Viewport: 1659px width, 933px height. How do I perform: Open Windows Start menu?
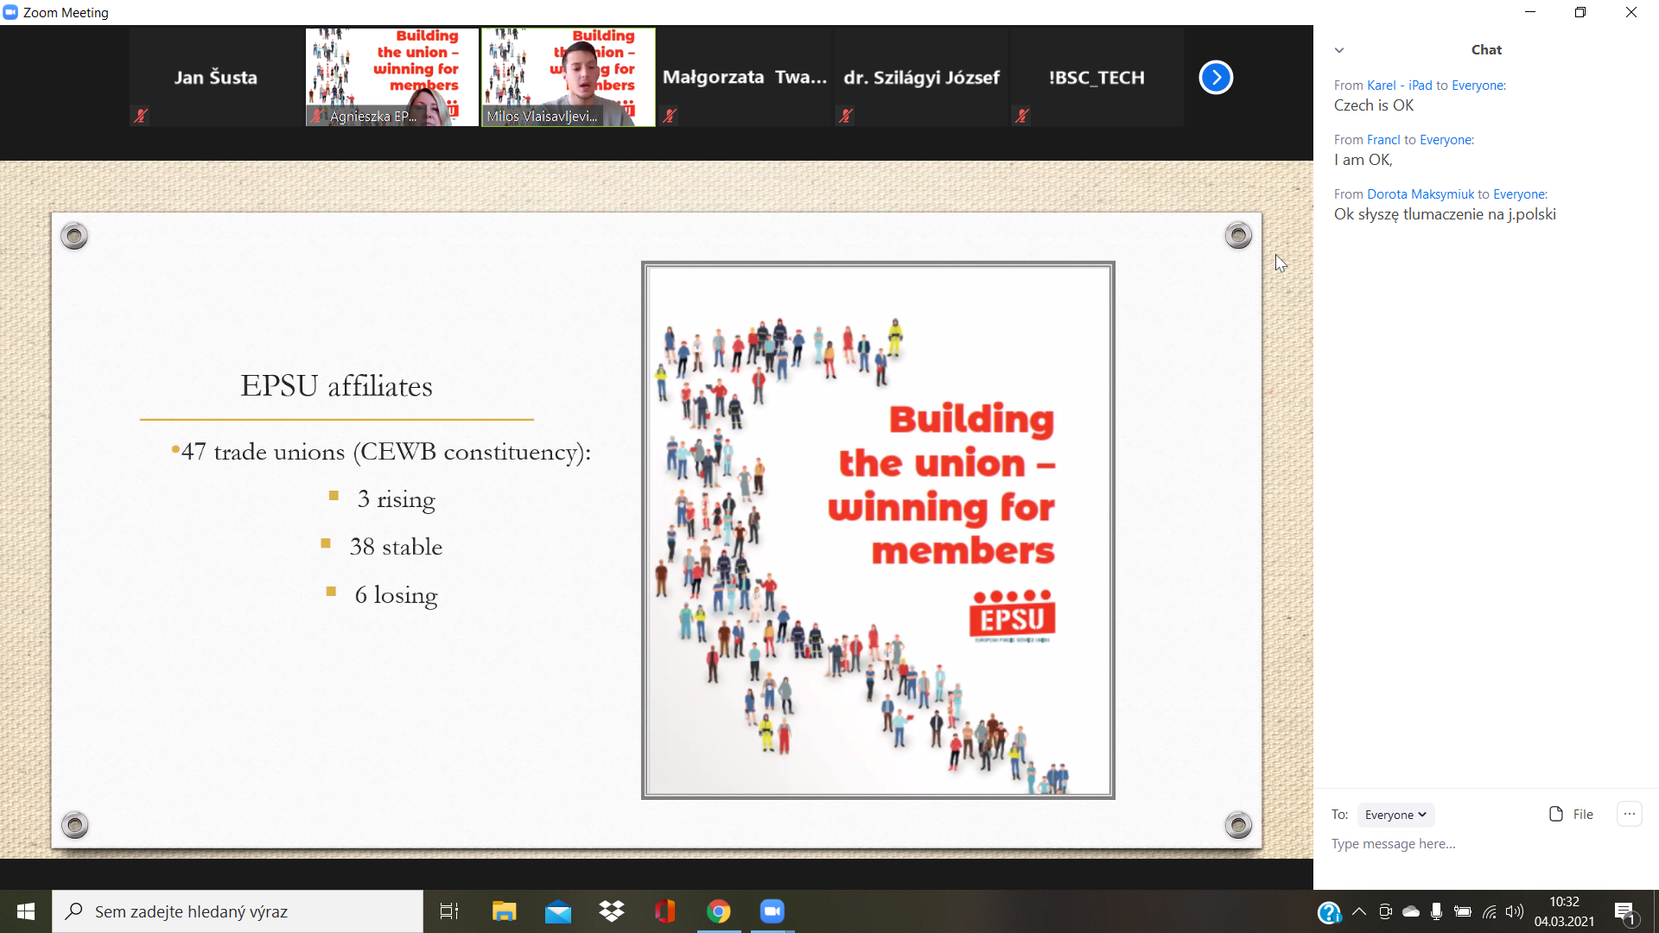click(26, 911)
